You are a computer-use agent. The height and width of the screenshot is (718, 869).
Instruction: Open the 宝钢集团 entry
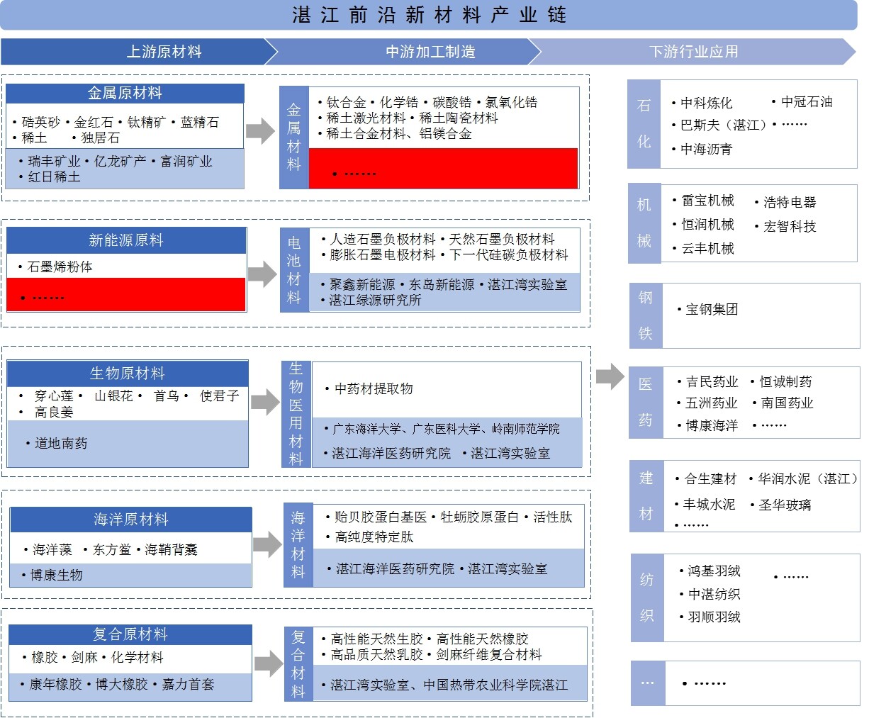712,310
